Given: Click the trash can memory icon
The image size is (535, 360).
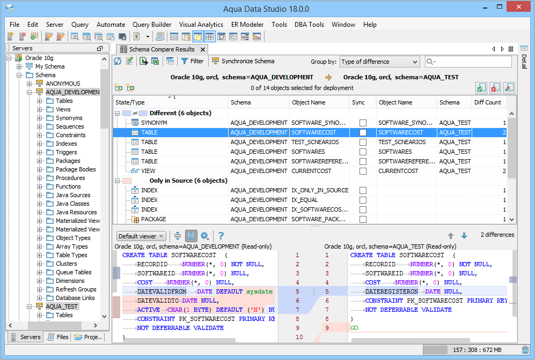Looking at the screenshot, I should (x=525, y=350).
